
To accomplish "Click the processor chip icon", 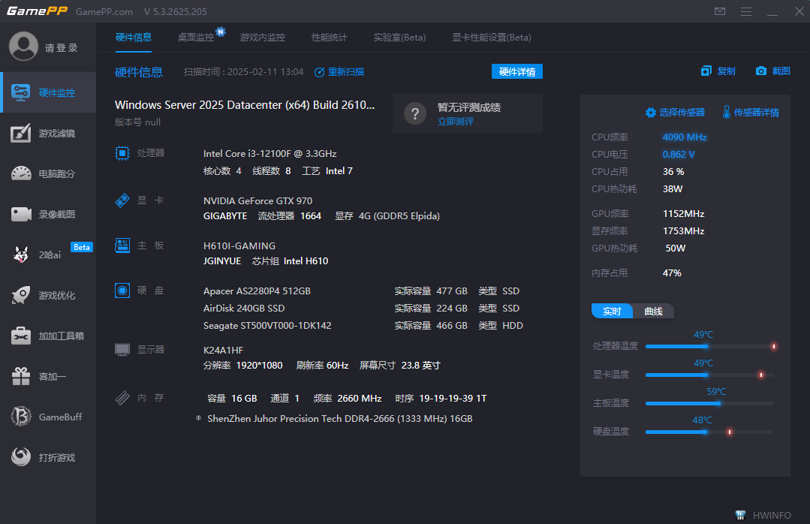I will (x=122, y=153).
